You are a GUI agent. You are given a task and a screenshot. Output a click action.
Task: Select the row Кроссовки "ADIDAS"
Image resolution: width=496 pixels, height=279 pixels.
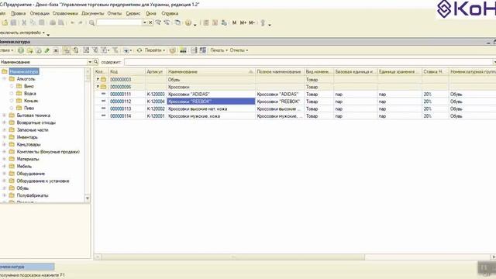coord(294,95)
